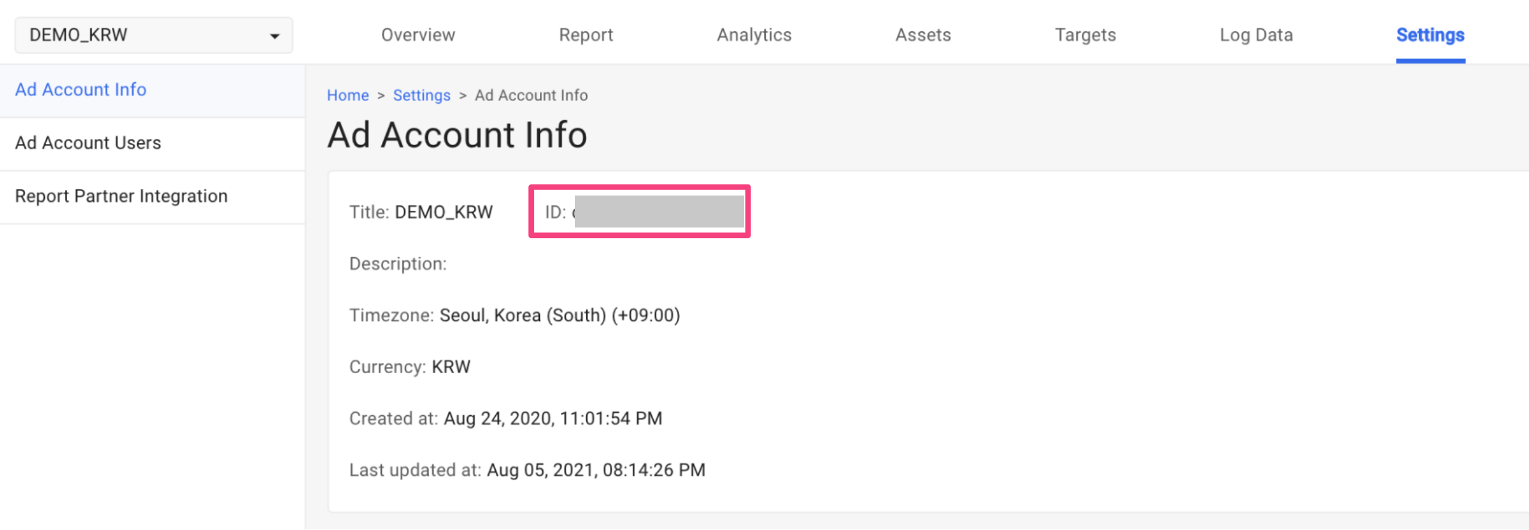Switch to the Analytics tab
The height and width of the screenshot is (530, 1529).
pos(754,35)
